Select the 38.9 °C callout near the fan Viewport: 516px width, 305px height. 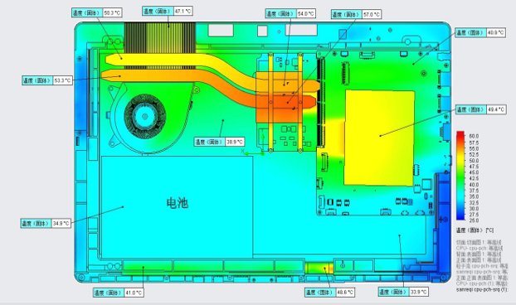pos(219,142)
